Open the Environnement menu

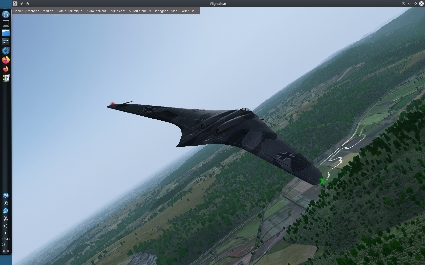click(x=95, y=11)
